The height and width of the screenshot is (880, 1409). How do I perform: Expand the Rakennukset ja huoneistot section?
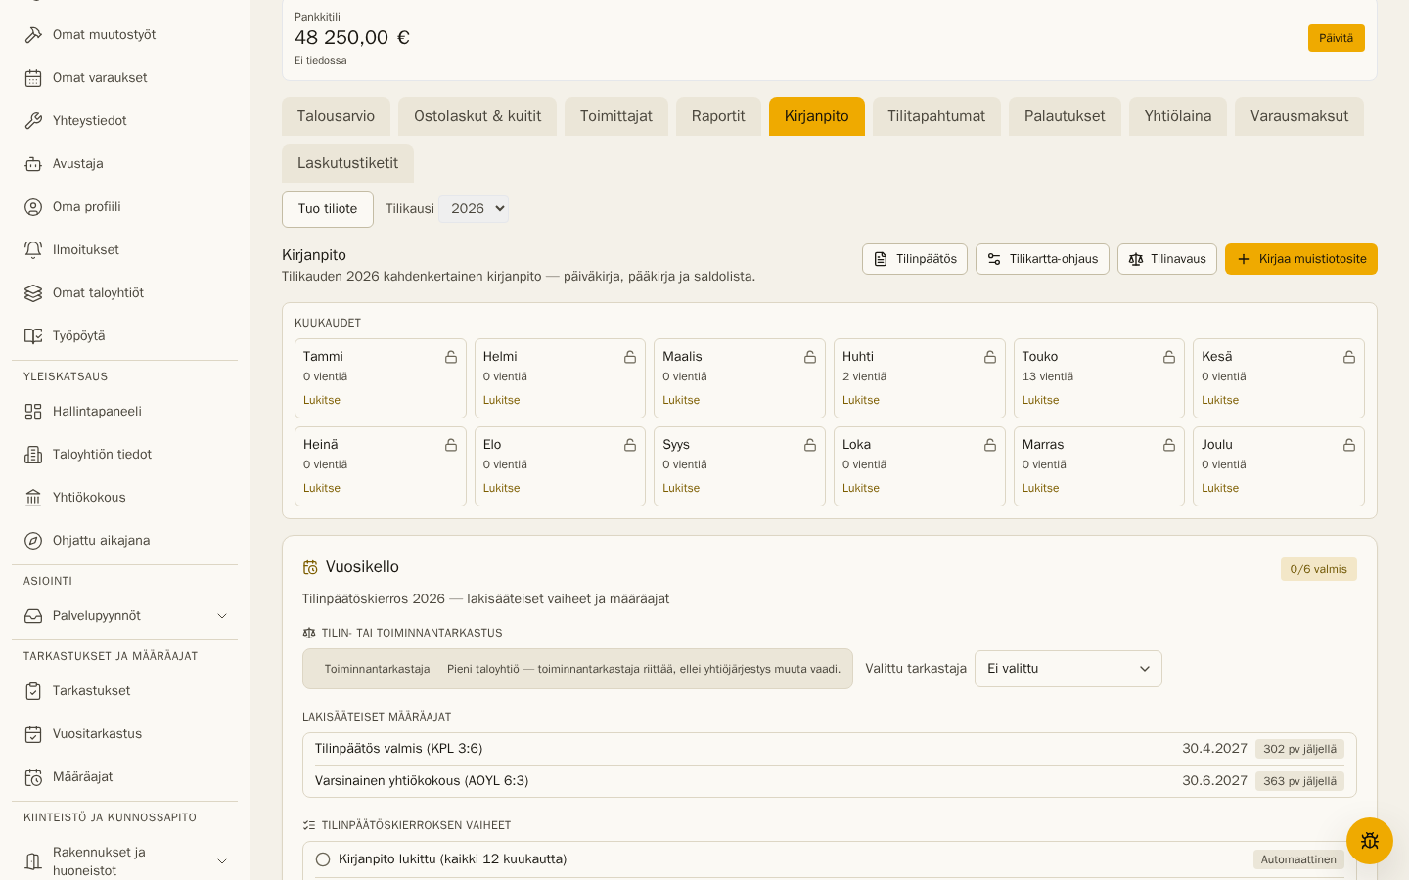coord(222,861)
